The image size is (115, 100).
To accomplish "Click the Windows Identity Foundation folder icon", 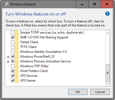I will click(x=17, y=52).
